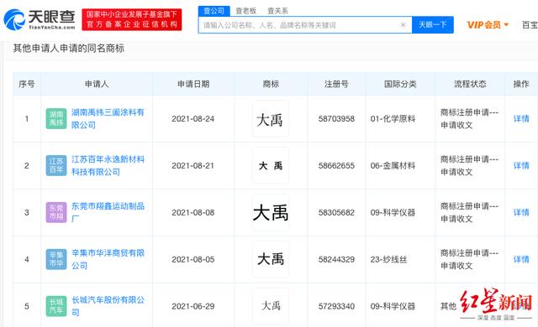Switch to the 查公司 tab

point(214,11)
